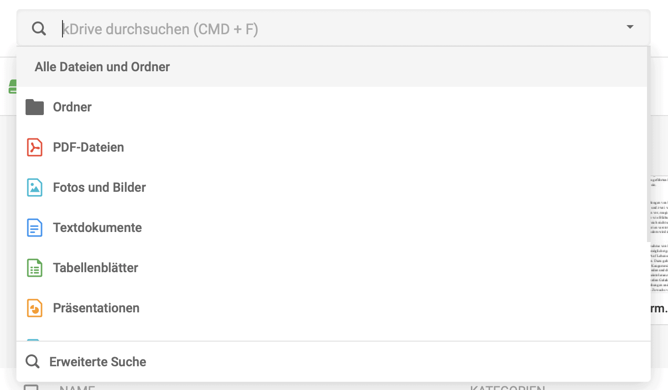Focus the kDrive durchsuchen search field

pyautogui.click(x=319, y=29)
